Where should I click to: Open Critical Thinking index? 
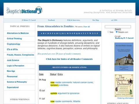click(x=14, y=38)
